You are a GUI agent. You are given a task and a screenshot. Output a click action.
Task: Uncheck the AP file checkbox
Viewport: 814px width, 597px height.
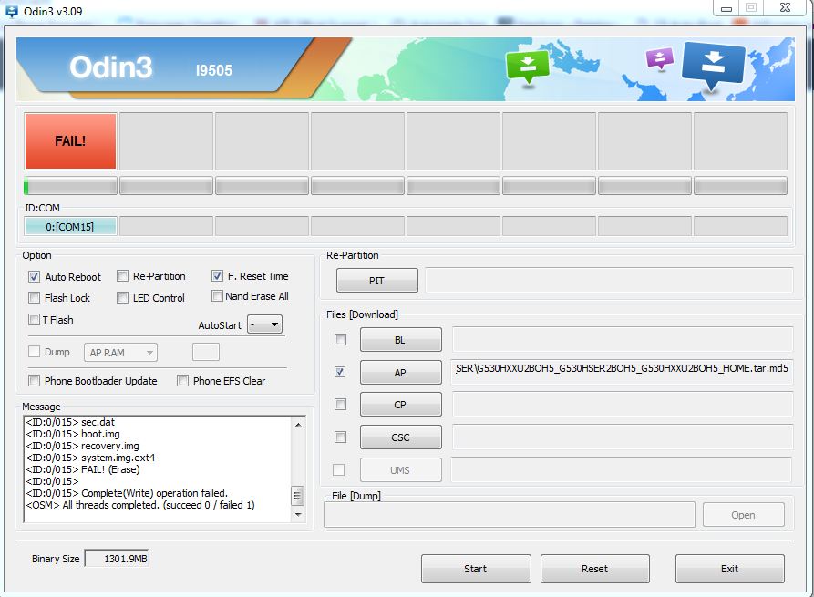tap(341, 372)
